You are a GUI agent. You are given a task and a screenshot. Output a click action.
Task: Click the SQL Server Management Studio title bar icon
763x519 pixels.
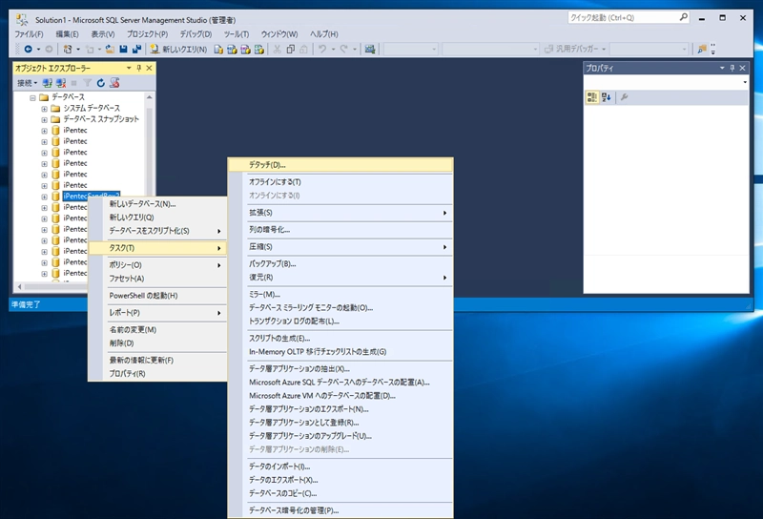pyautogui.click(x=21, y=20)
